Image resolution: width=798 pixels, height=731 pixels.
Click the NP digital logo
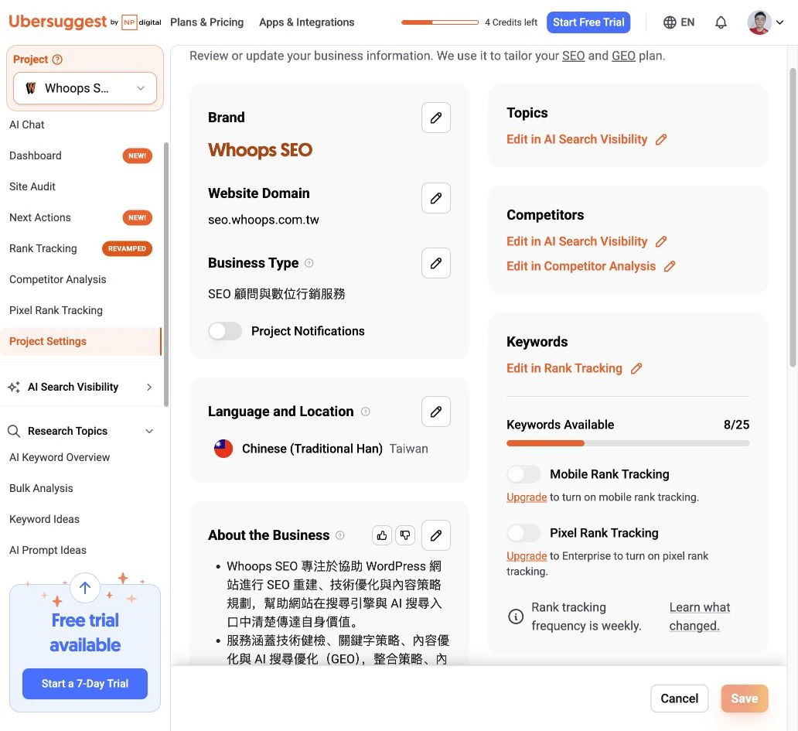[x=142, y=22]
